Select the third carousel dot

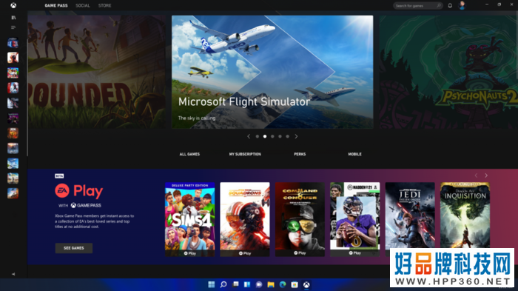pos(272,136)
